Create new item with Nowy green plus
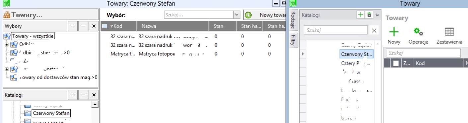 coord(394,32)
